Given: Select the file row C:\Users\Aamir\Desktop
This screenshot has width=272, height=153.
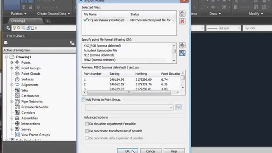Looking at the screenshot, I should coord(129,20).
